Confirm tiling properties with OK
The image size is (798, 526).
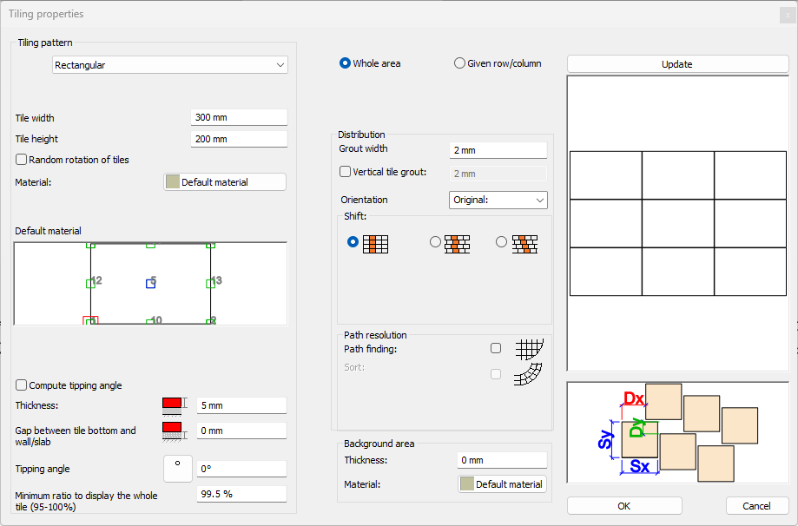pyautogui.click(x=623, y=505)
